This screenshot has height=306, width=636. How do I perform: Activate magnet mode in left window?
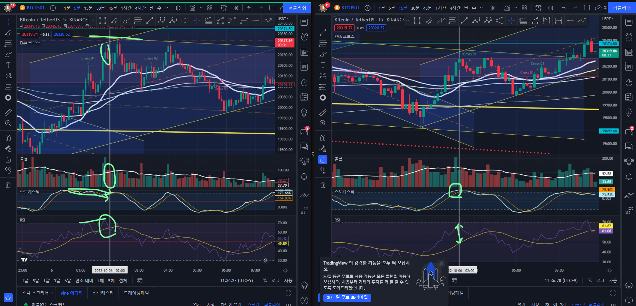pyautogui.click(x=8, y=138)
